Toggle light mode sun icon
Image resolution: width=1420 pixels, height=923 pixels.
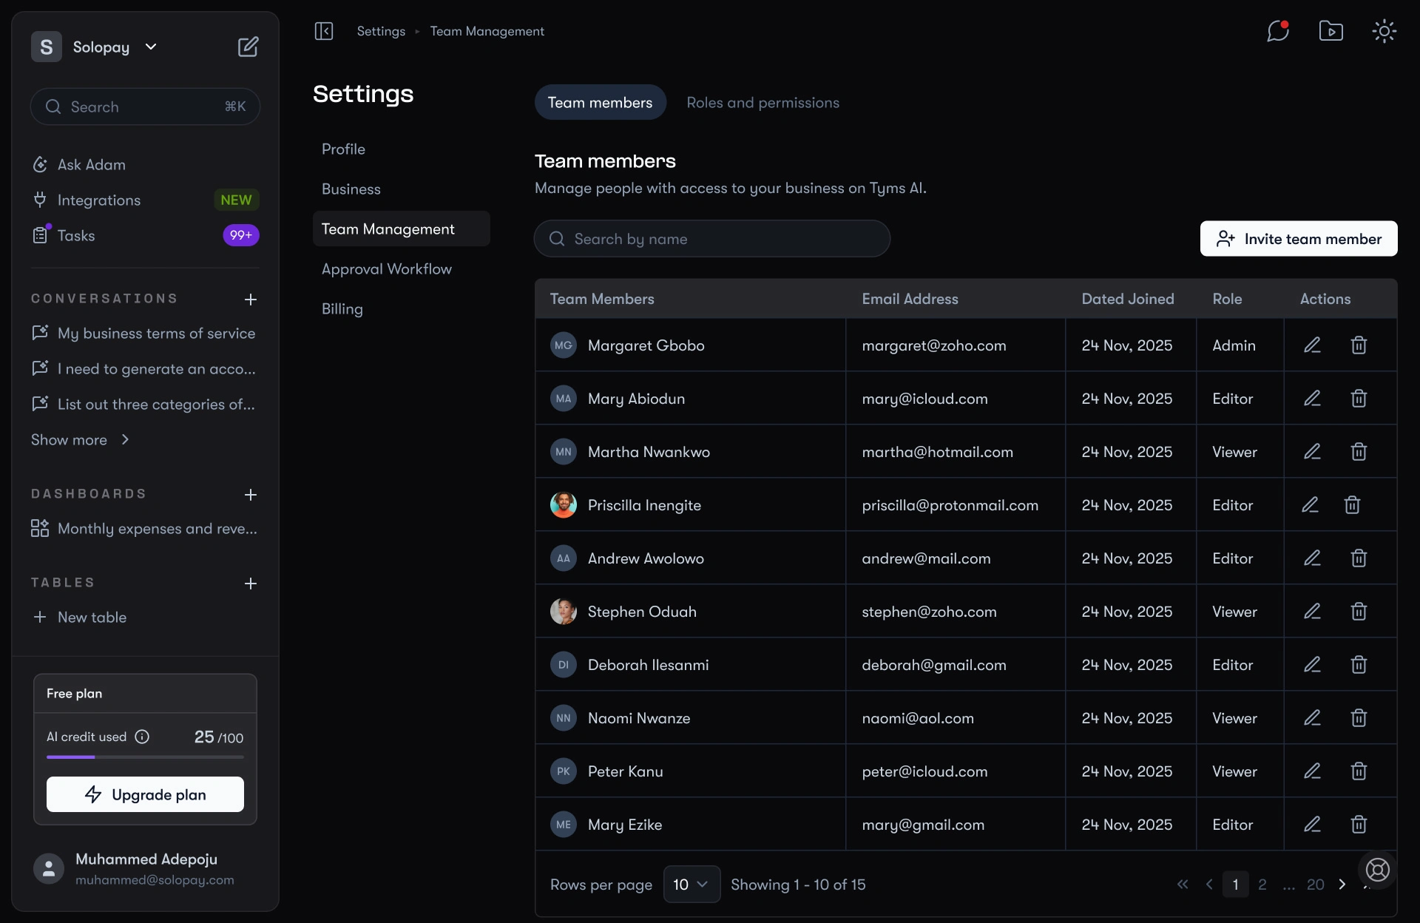pyautogui.click(x=1384, y=31)
